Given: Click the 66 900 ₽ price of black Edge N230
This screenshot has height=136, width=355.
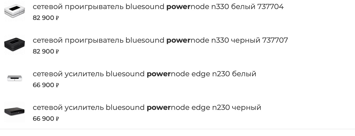Looking at the screenshot, I should click(46, 119).
